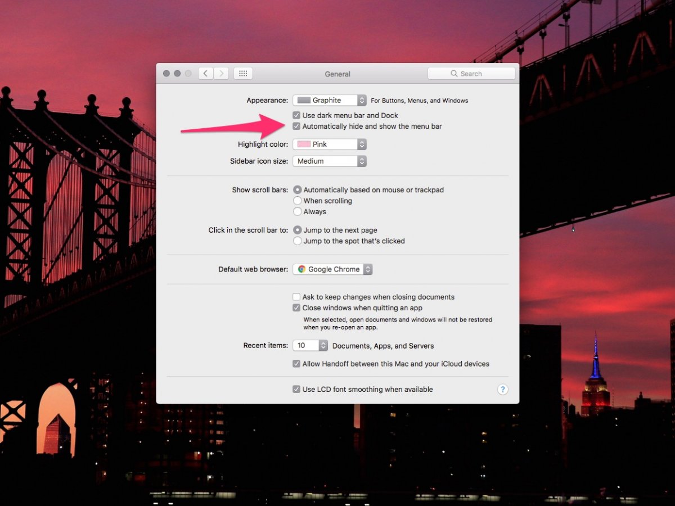
Task: Click the Google Chrome icon in browser selector
Action: 302,269
